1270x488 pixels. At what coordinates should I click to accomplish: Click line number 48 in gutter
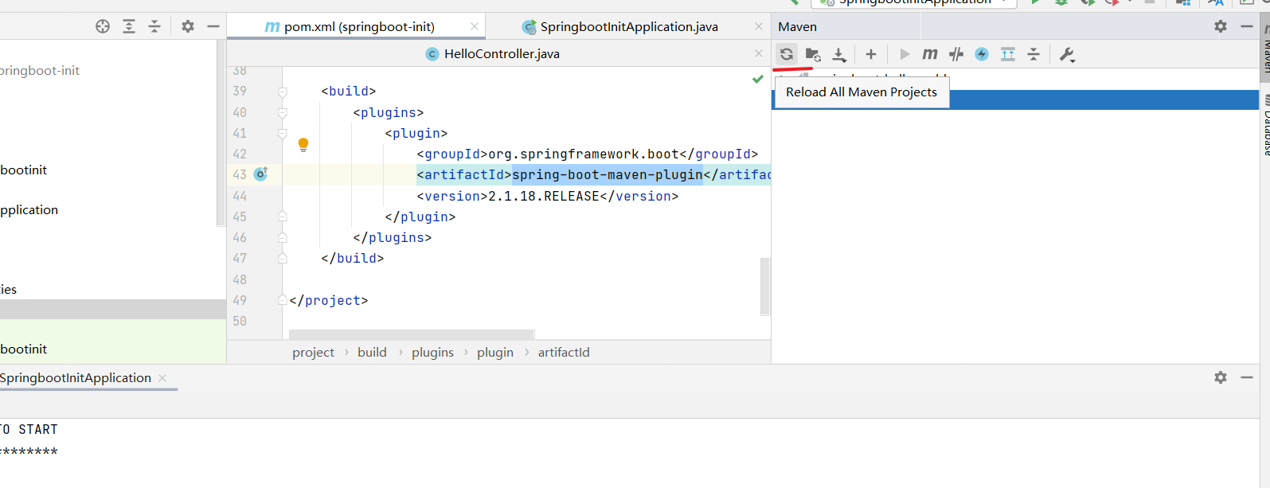[x=240, y=279]
